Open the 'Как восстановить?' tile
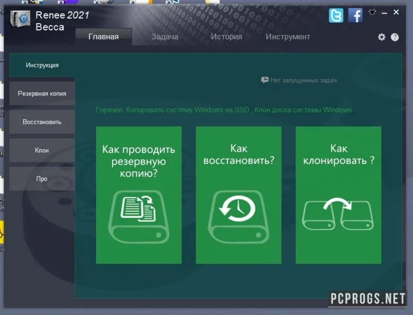The image size is (413, 315). tap(239, 195)
